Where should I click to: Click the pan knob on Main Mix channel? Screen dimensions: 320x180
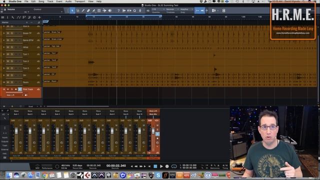(157, 142)
